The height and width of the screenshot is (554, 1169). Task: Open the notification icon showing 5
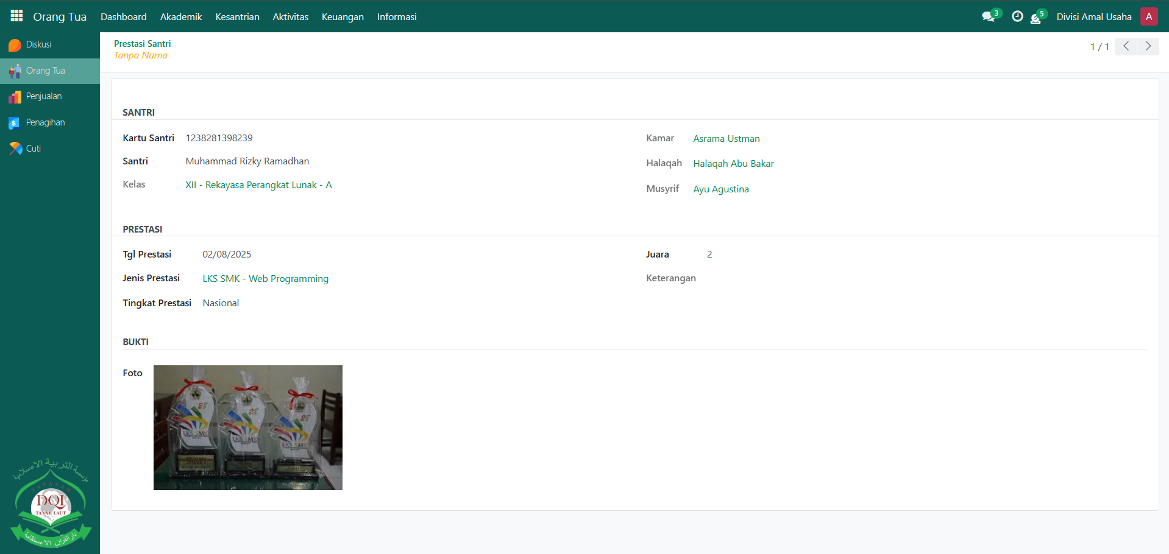click(x=1036, y=17)
